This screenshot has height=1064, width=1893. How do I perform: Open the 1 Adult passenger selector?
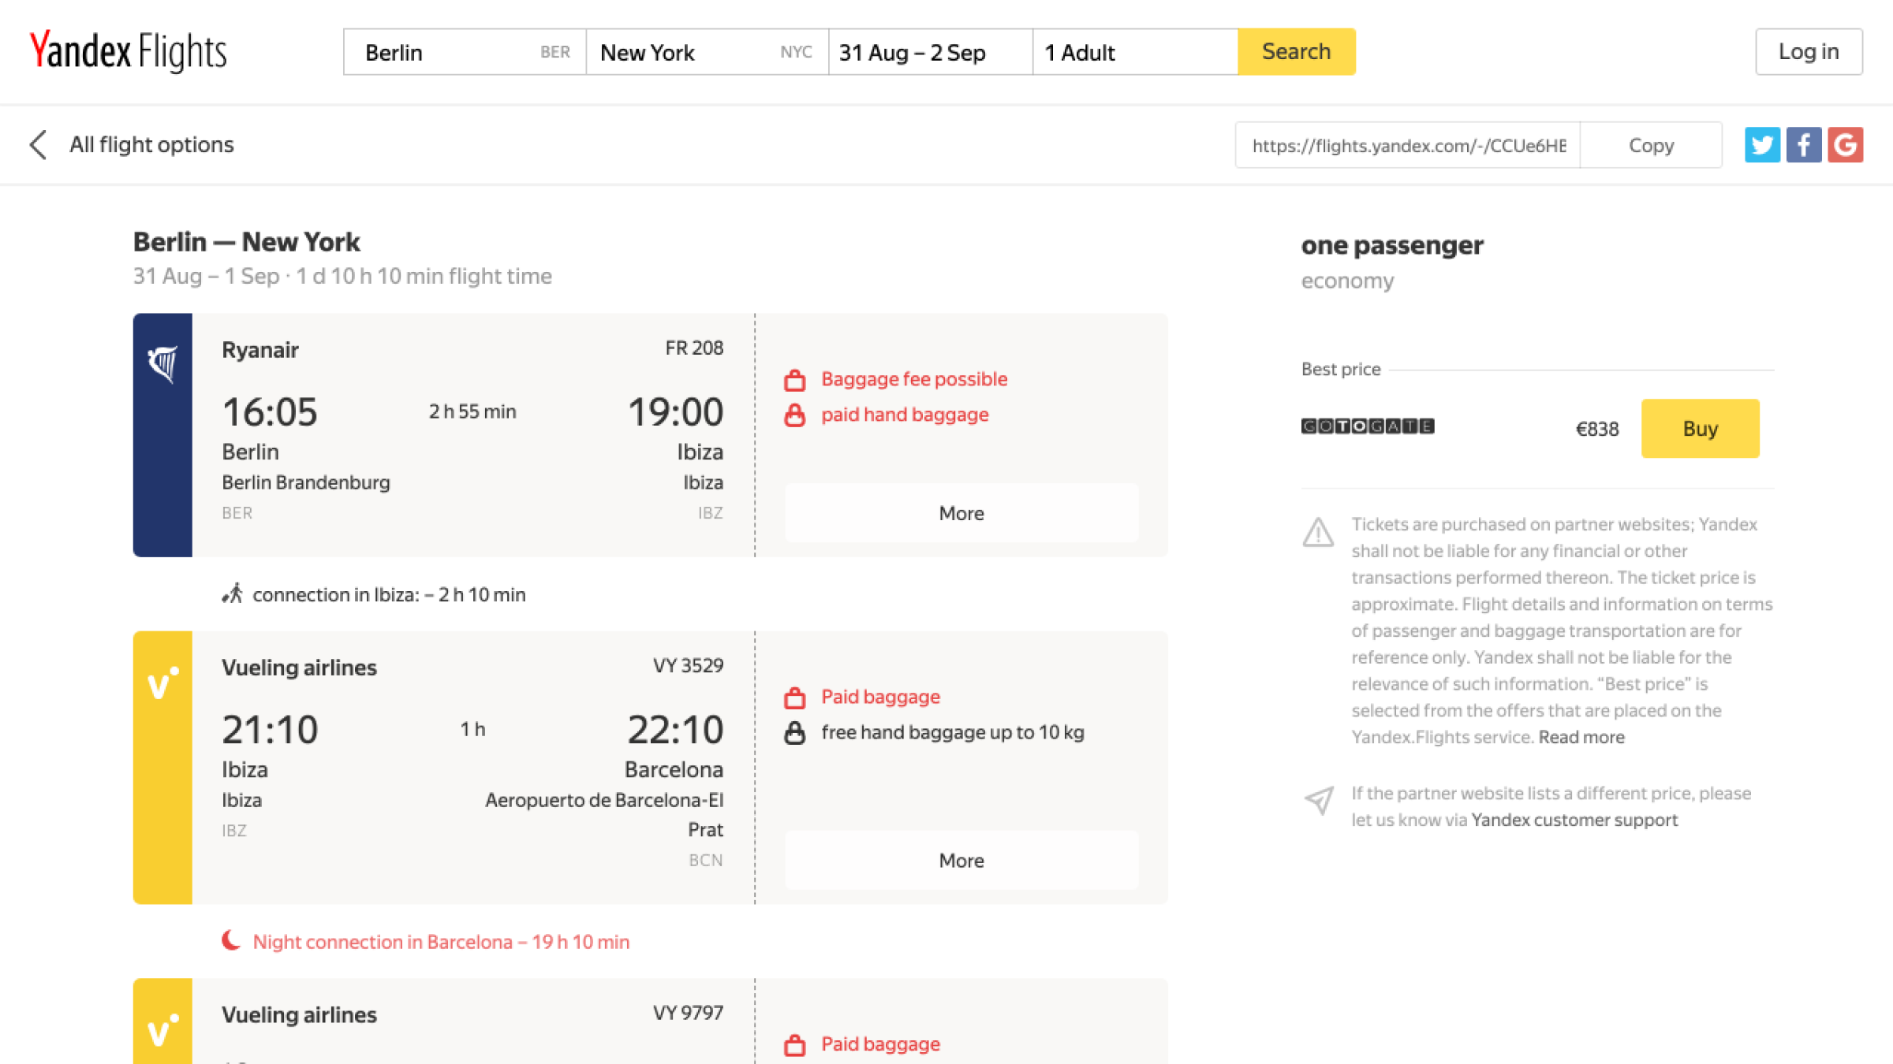pyautogui.click(x=1134, y=52)
